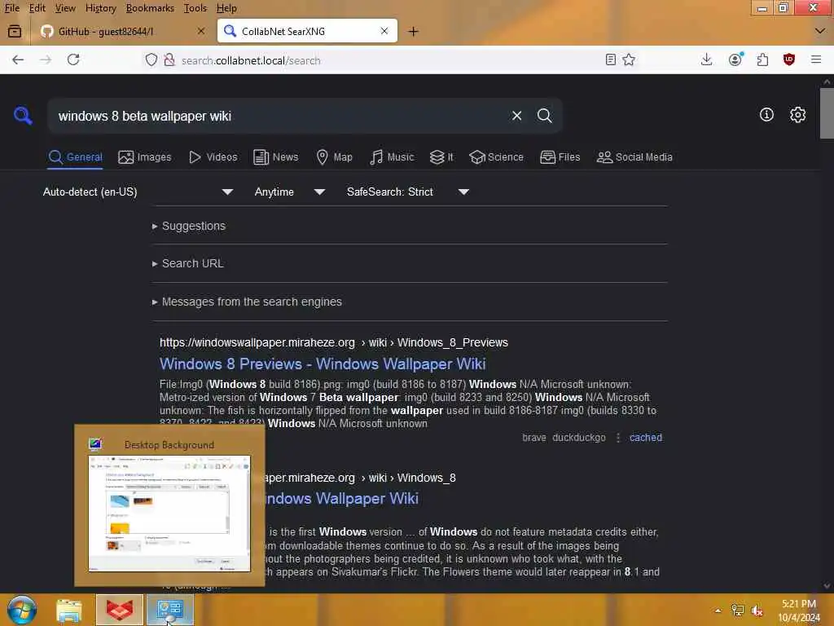Open the File menu

tap(11, 8)
